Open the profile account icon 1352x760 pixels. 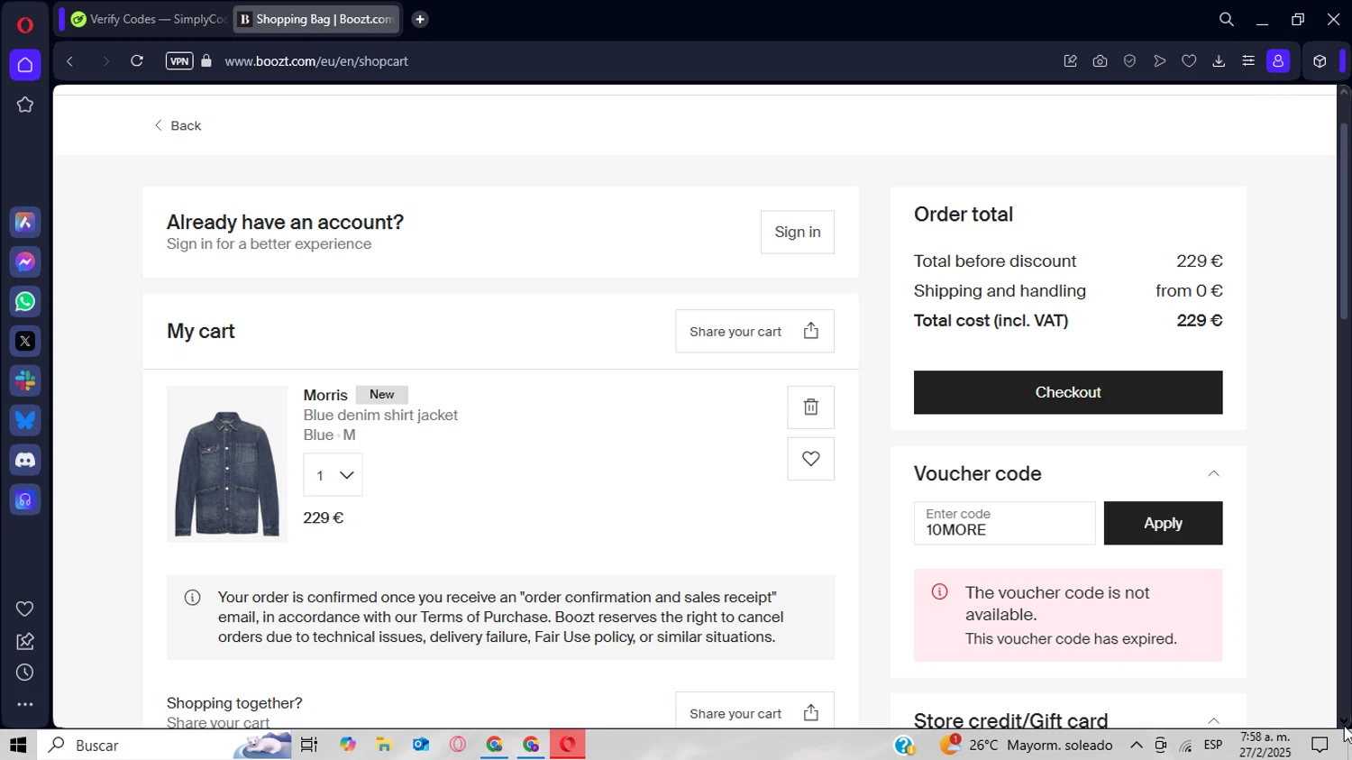point(1278,61)
